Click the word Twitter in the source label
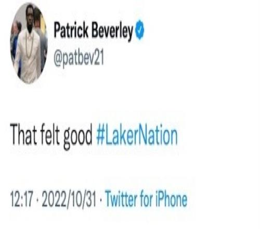260x229 pixels. pyautogui.click(x=121, y=198)
